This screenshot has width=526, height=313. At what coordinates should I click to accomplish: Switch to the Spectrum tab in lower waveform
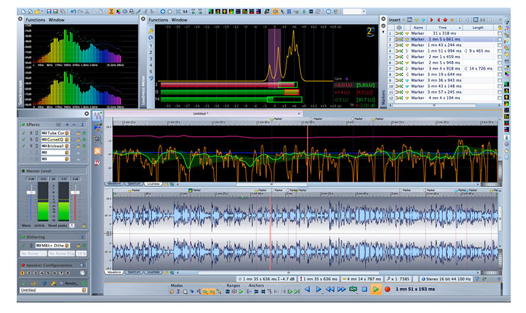[x=134, y=272]
